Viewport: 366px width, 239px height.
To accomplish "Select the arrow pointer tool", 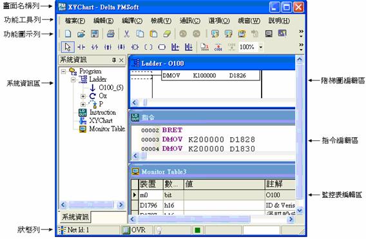I will pyautogui.click(x=68, y=47).
